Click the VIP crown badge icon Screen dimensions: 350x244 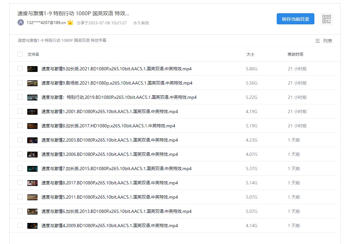coord(70,22)
